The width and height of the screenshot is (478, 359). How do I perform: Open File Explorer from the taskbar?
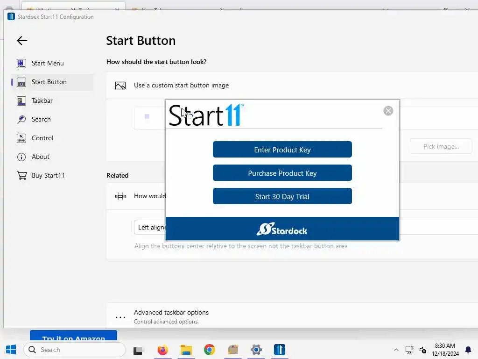[x=186, y=350]
